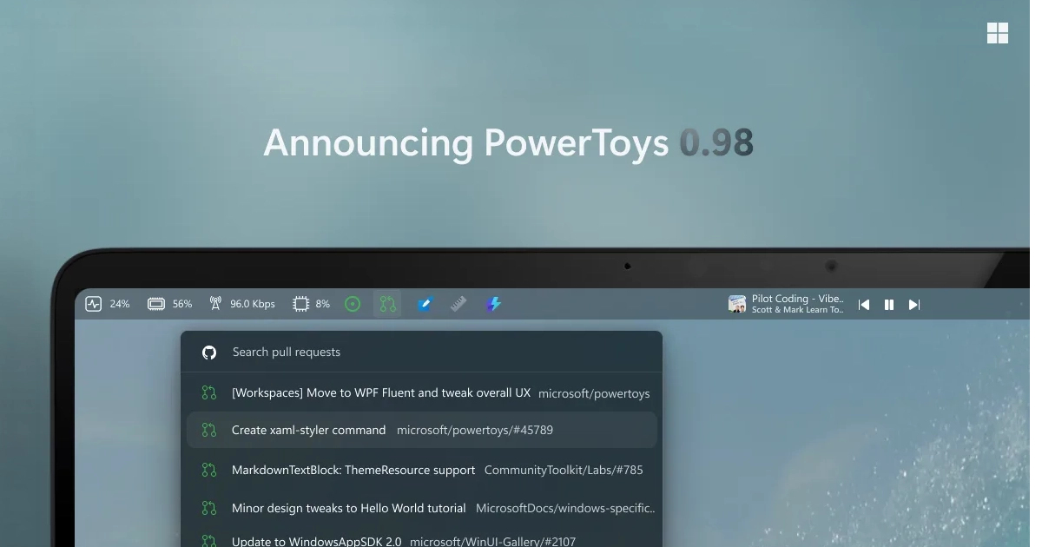The width and height of the screenshot is (1042, 547).
Task: Click the Windows logo in the corner
Action: [998, 33]
